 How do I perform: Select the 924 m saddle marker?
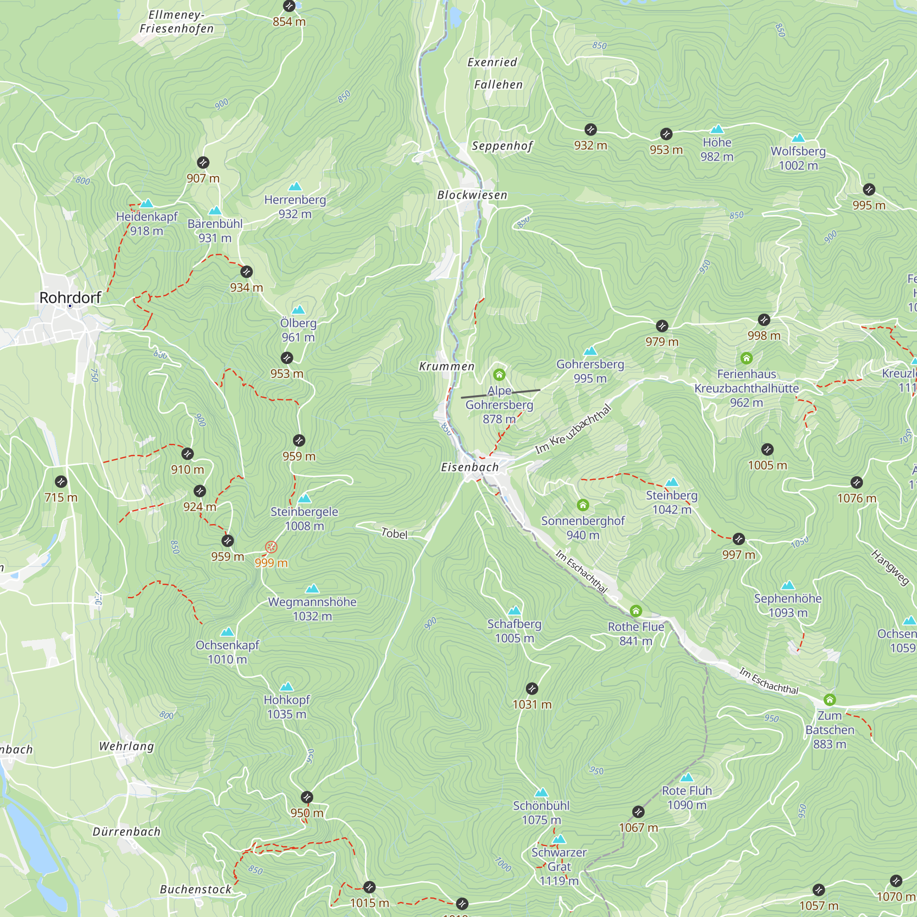click(x=200, y=491)
